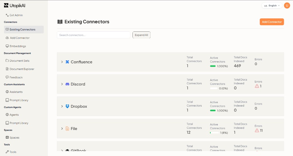Click the Confluence name text
Screen dimensions: 293x156
click(82, 62)
